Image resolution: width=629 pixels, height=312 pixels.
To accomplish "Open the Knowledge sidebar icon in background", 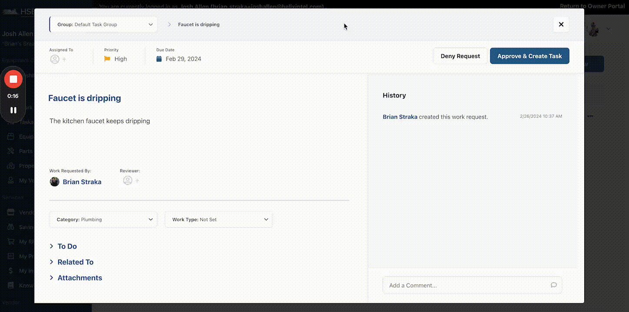I will (x=11, y=286).
